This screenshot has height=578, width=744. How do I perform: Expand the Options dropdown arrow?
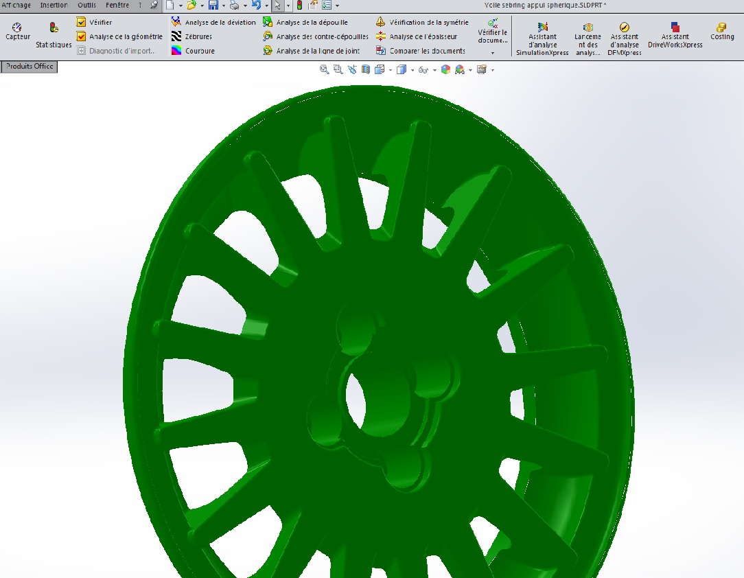(338, 5)
